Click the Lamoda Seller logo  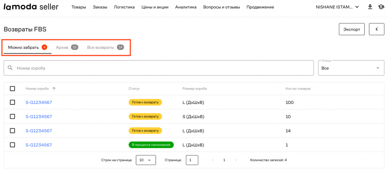click(x=31, y=7)
